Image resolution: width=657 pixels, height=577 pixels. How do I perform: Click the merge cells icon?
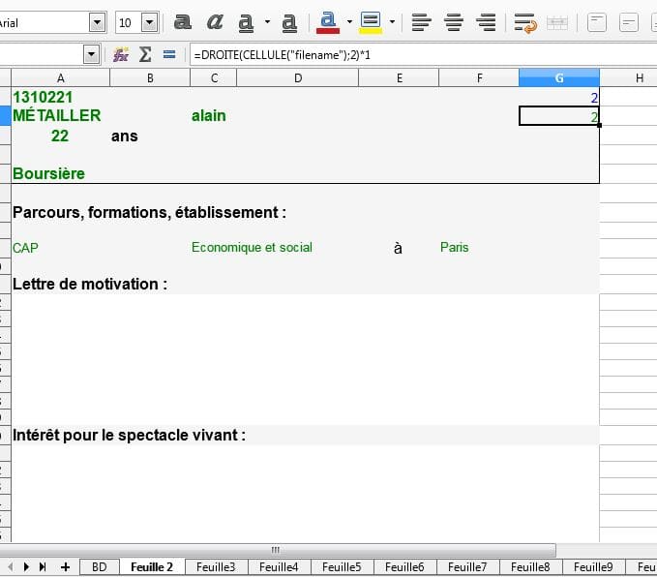[557, 22]
